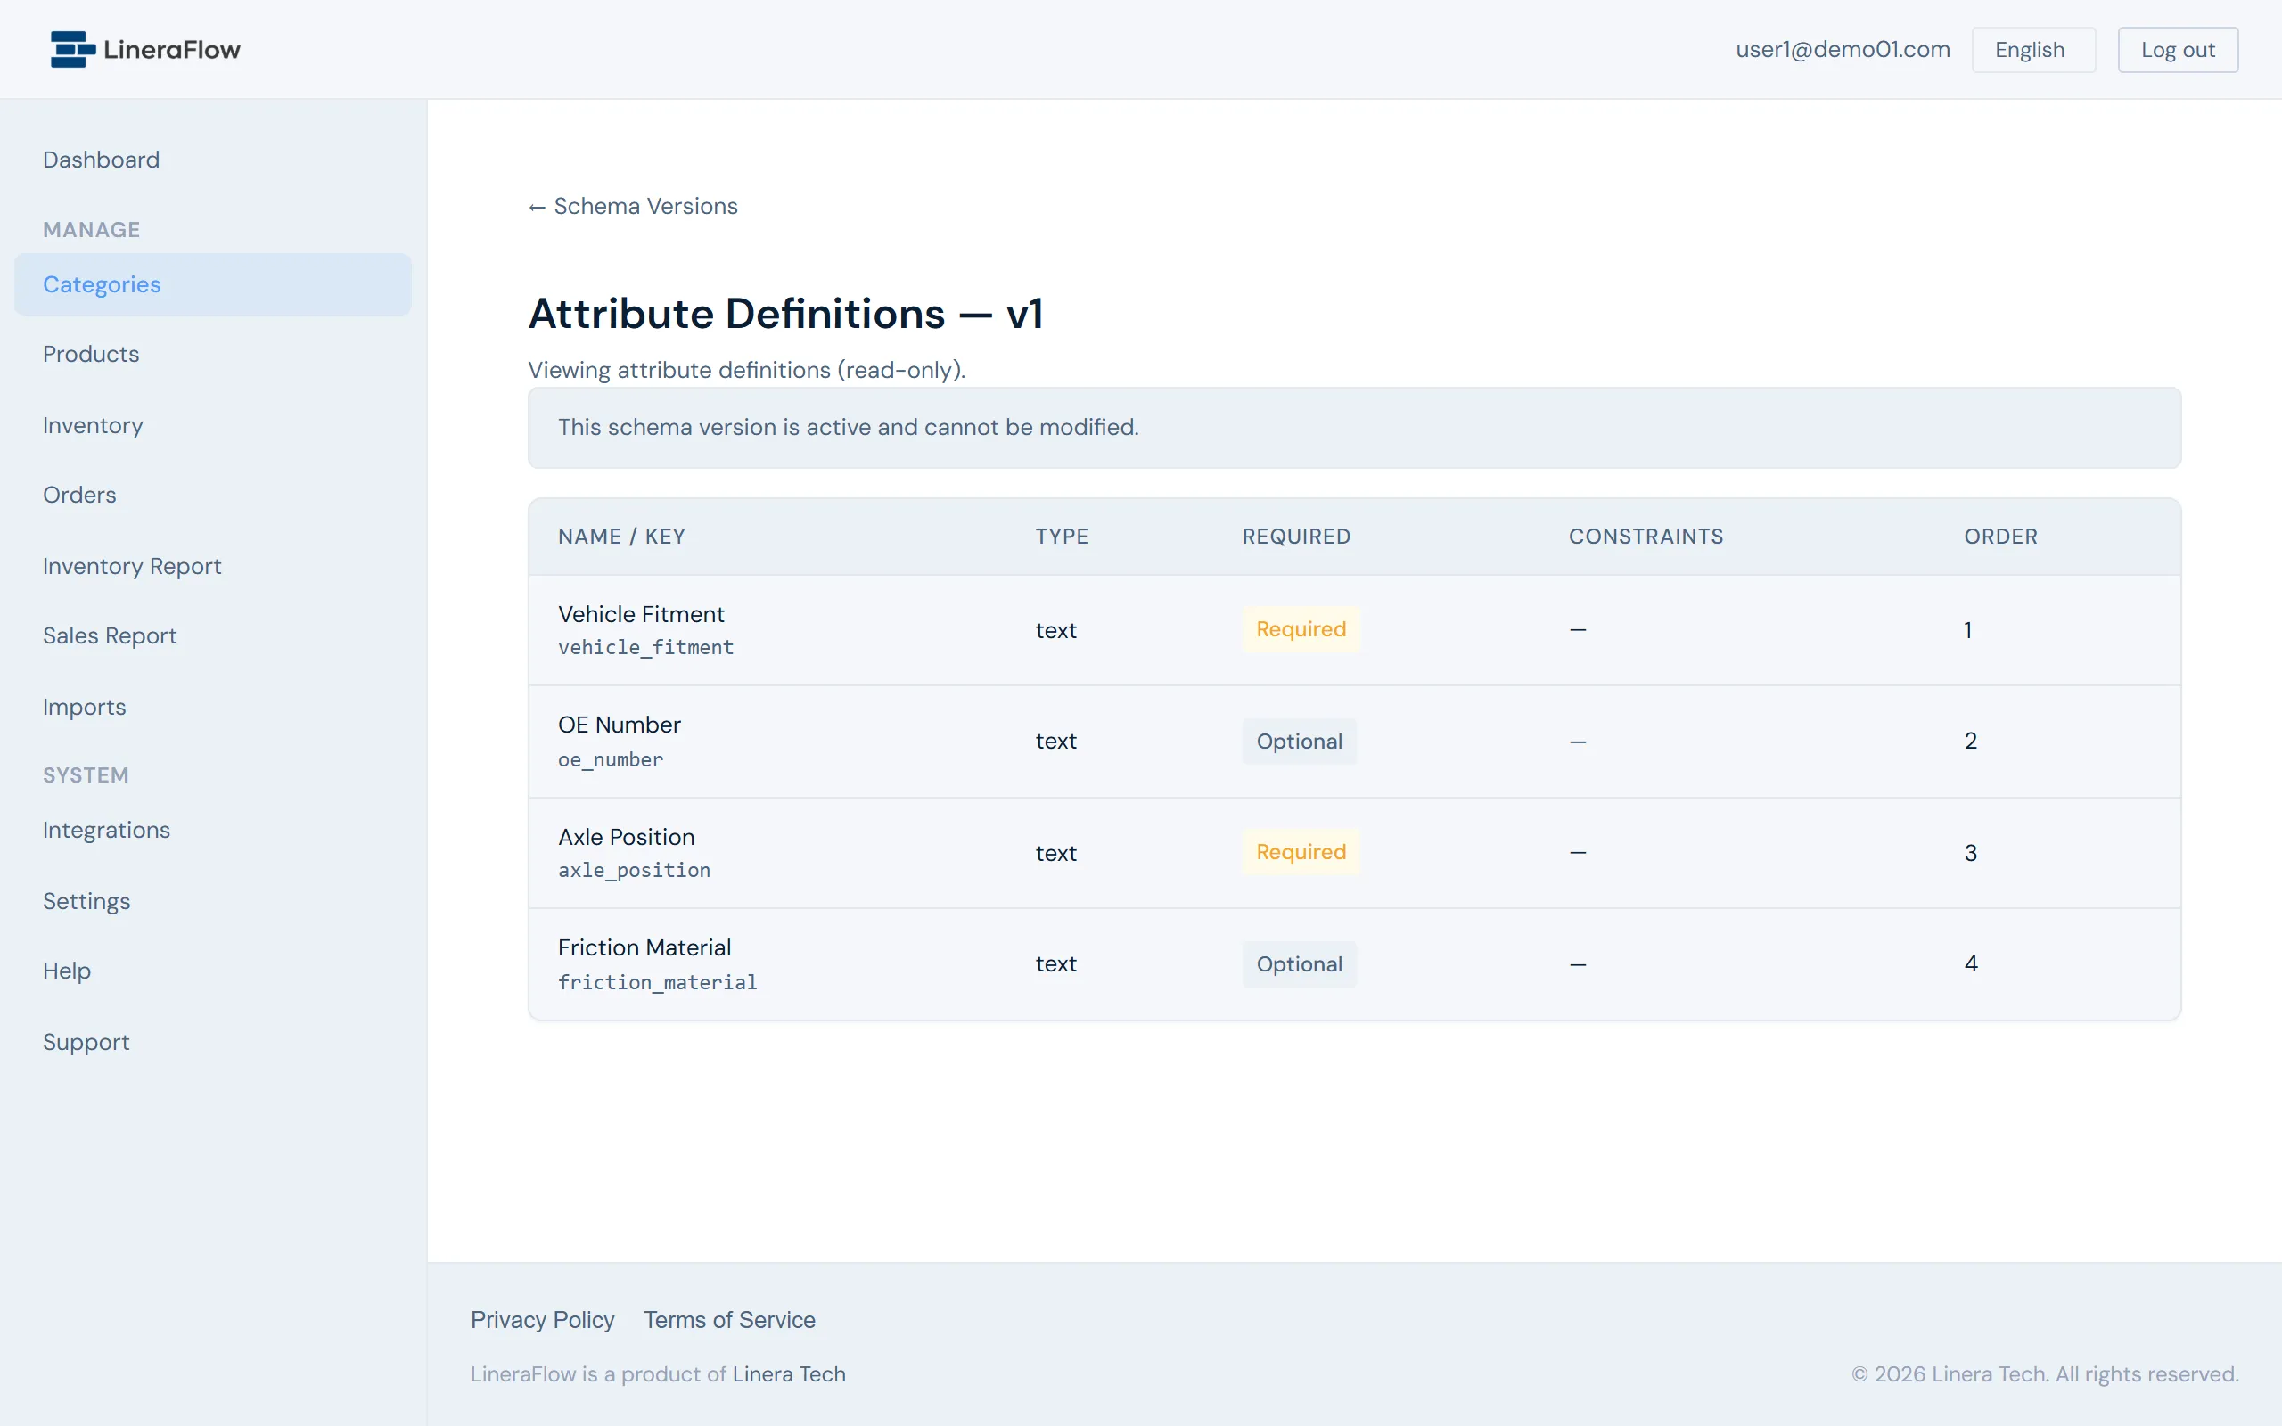Open the Inventory section

tap(93, 425)
